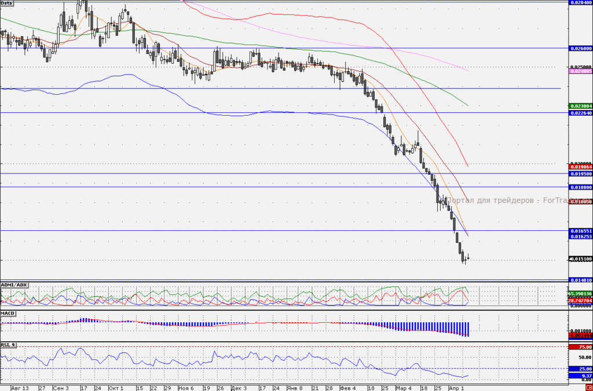
Task: Click the 0.028400 price level label
Action: [x=581, y=2]
